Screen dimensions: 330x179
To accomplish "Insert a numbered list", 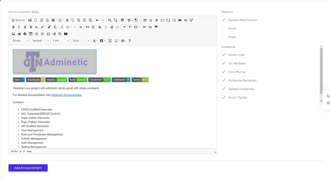I will click(x=62, y=27).
